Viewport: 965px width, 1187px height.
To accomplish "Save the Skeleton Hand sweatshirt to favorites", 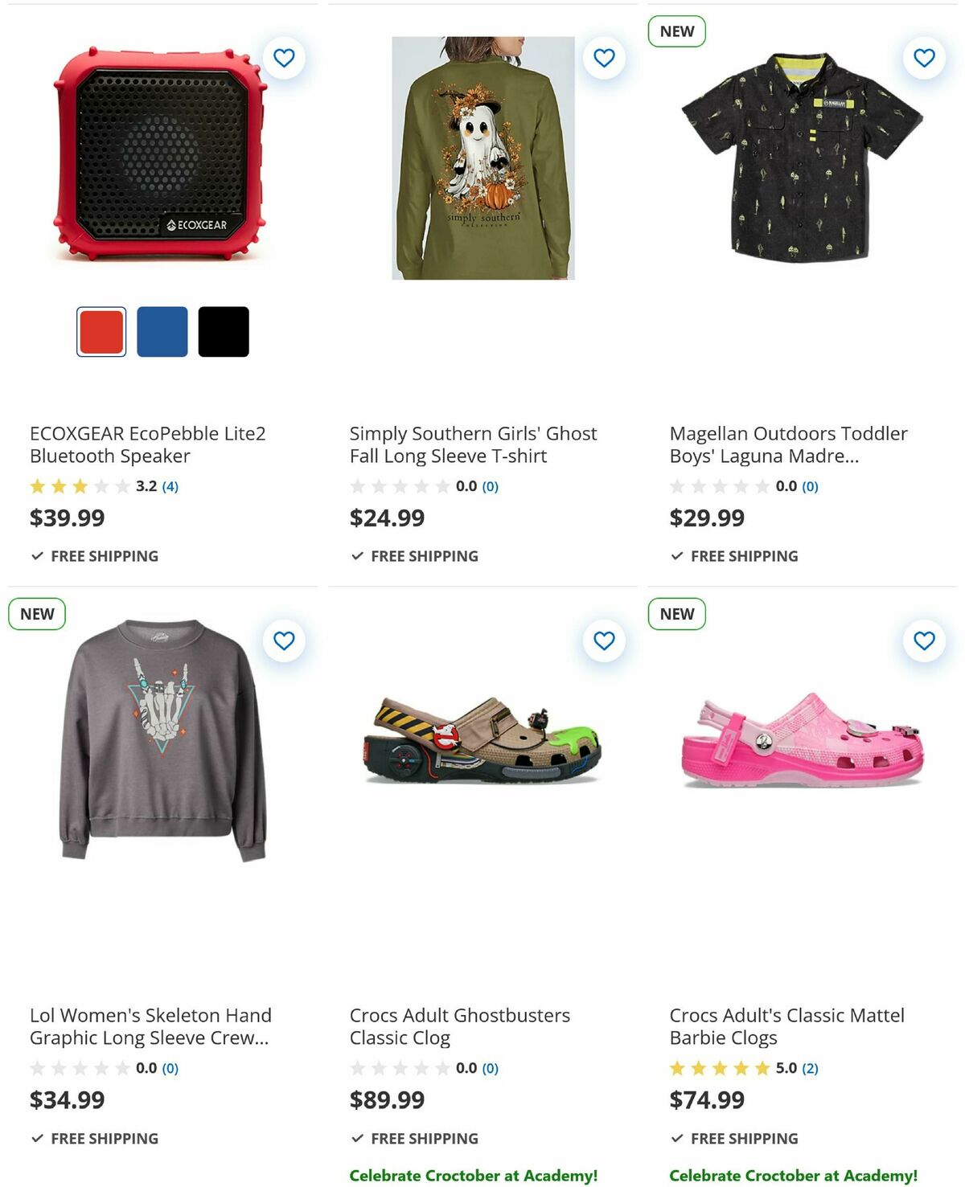I will (284, 641).
